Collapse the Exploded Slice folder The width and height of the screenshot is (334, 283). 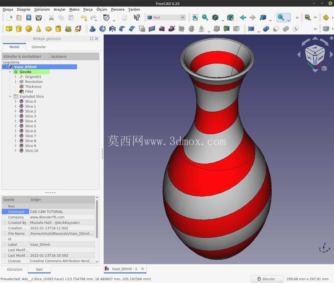(10, 96)
